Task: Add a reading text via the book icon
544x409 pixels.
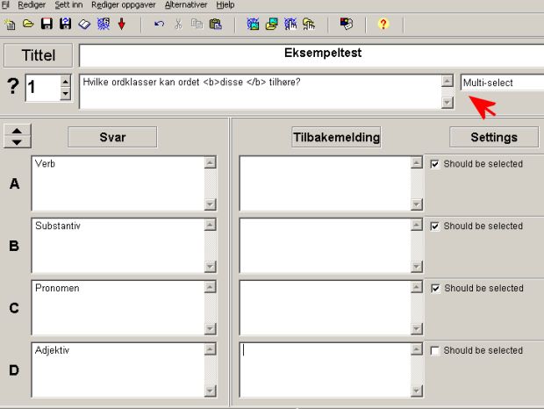Action: (84, 25)
